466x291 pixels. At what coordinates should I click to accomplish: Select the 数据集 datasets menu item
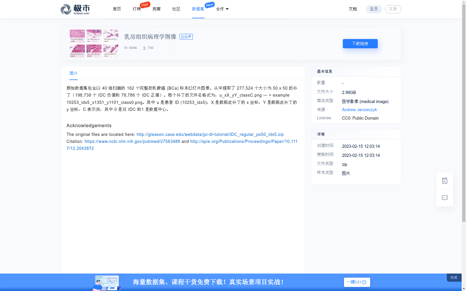[x=198, y=9]
